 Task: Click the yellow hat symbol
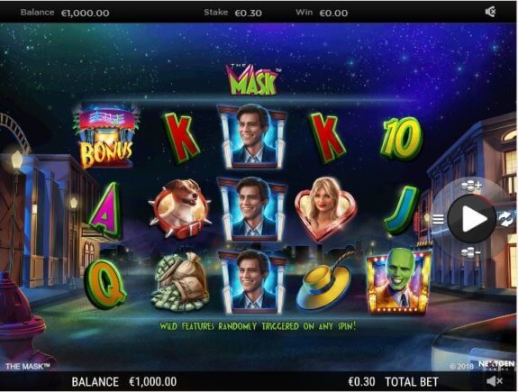click(x=323, y=283)
